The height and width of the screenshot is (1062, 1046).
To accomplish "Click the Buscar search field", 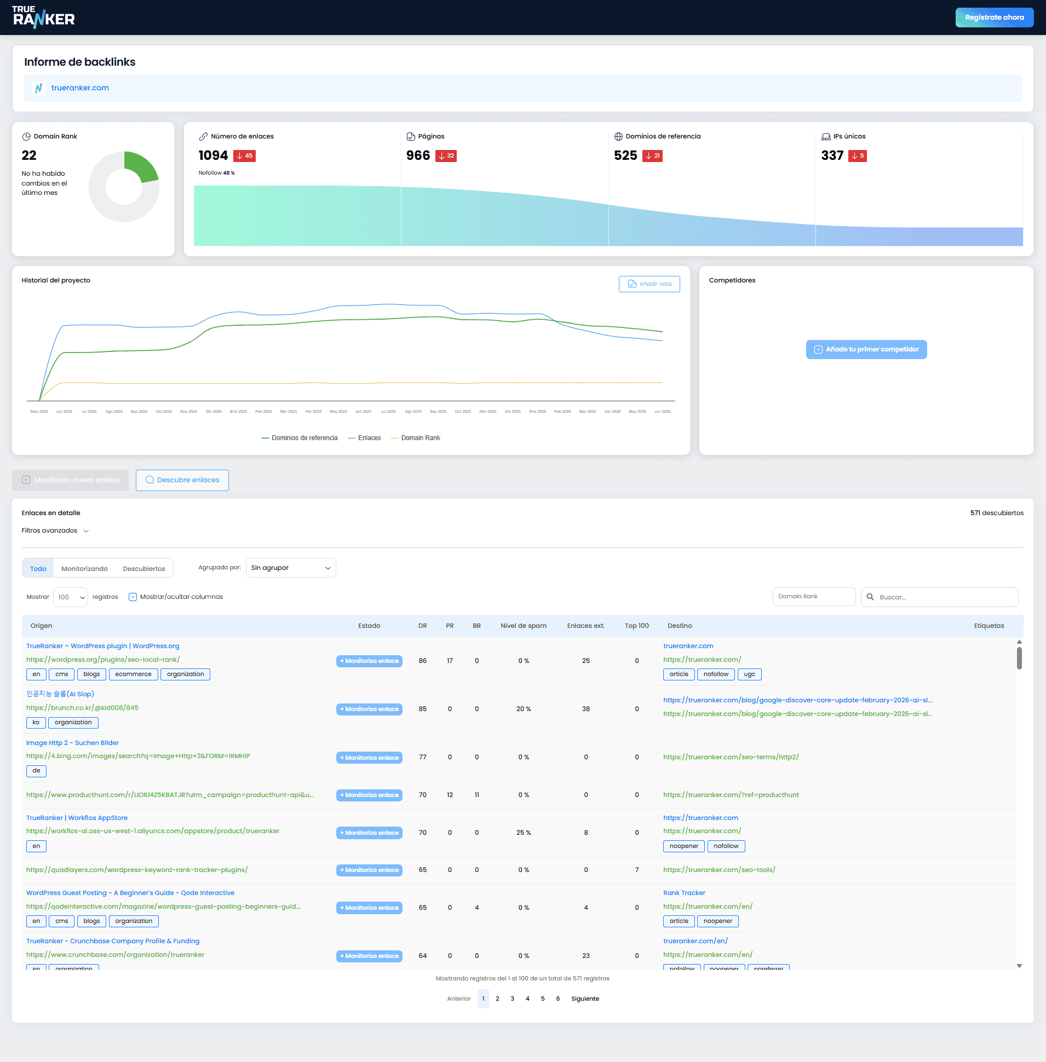I will click(939, 597).
